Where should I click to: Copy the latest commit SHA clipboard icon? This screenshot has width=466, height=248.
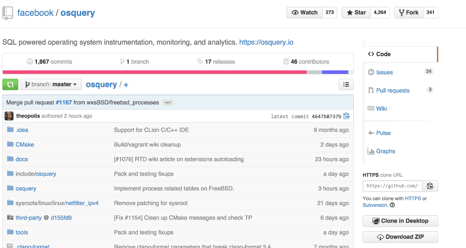347,116
